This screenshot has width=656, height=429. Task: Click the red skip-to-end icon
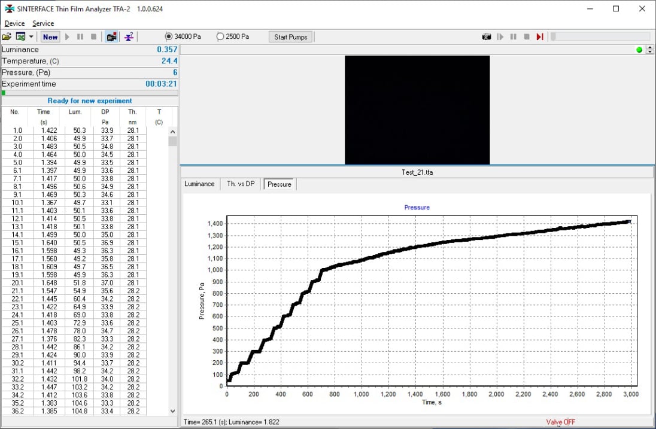pos(540,36)
